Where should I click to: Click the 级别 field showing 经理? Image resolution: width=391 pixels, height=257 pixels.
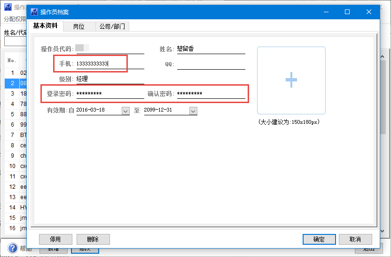pyautogui.click(x=109, y=79)
